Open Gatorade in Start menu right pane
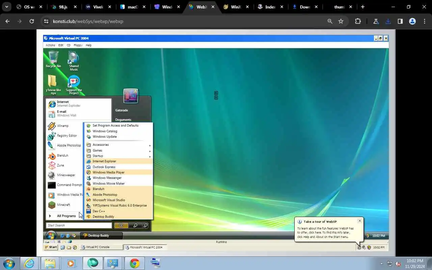 coord(122,110)
